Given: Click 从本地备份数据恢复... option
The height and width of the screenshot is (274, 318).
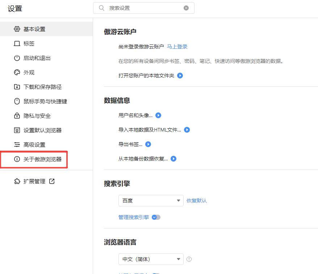Looking at the screenshot, I should point(143,159).
